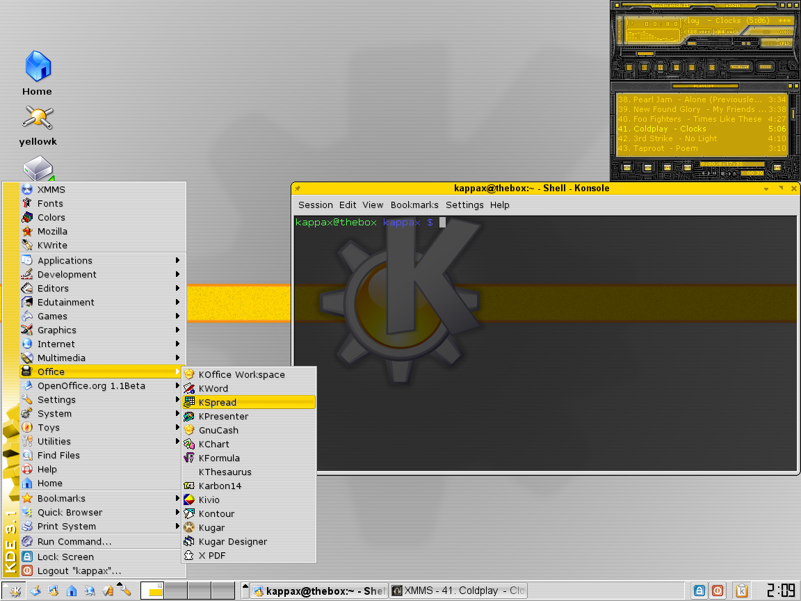Skip to next track in XMMS
This screenshot has width=801, height=601.
tap(692, 67)
